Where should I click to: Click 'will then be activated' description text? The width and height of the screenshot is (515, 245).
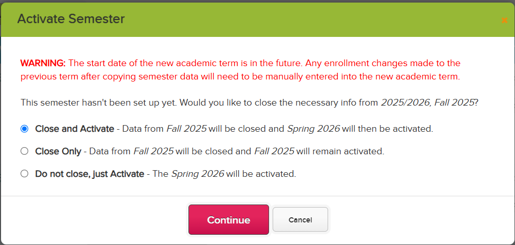coord(388,129)
